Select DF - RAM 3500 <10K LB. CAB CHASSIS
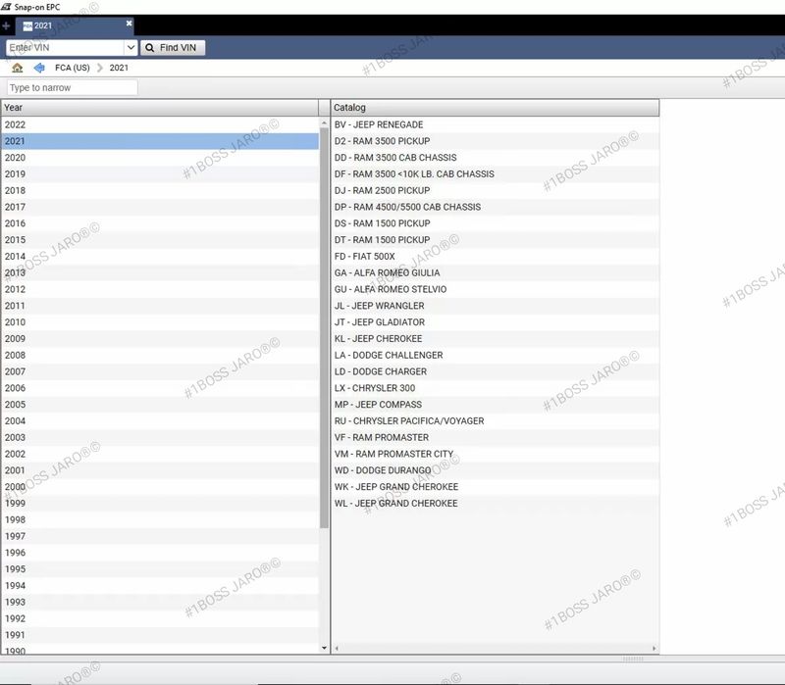This screenshot has height=685, width=785. pos(495,174)
